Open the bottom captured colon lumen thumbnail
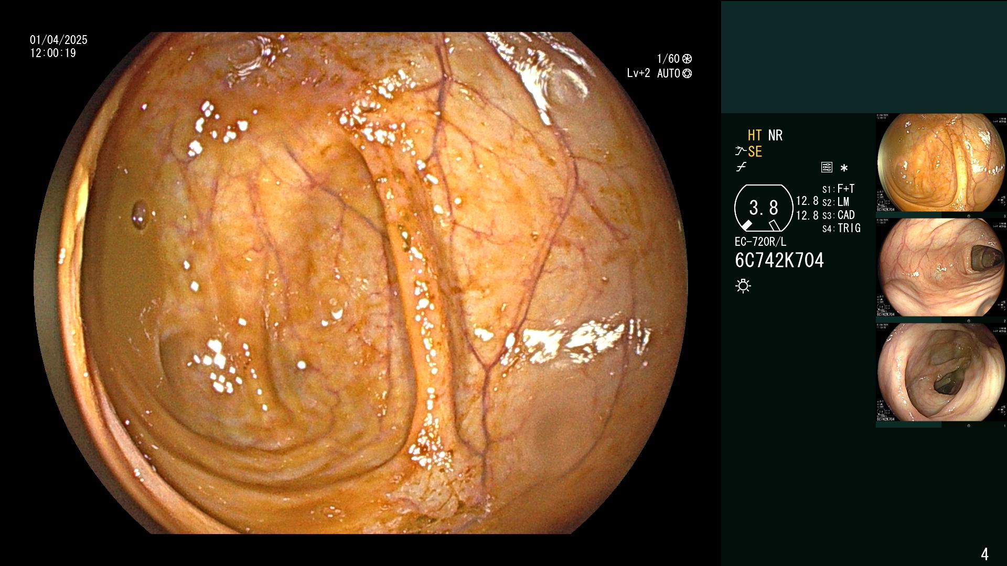Viewport: 1007px width, 566px height. (941, 372)
